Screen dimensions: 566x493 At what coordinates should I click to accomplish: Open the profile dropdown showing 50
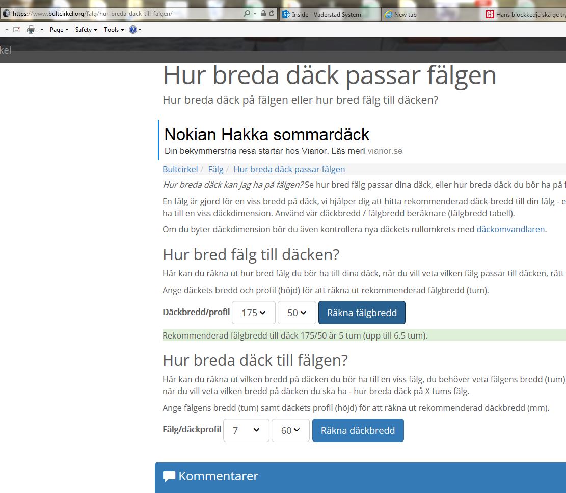297,312
